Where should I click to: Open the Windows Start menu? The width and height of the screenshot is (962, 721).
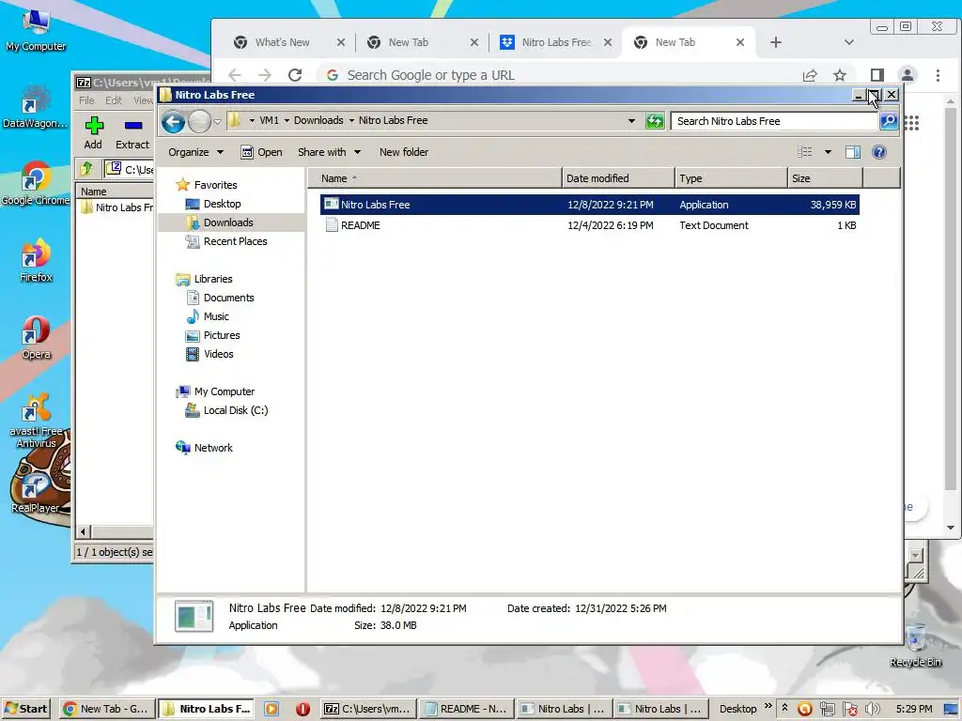coord(25,709)
